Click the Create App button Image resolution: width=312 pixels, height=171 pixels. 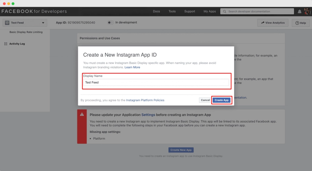(x=222, y=100)
